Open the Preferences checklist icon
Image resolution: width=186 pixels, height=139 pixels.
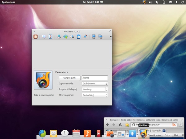pyautogui.click(x=51, y=36)
